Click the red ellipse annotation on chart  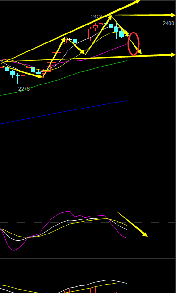tap(134, 44)
